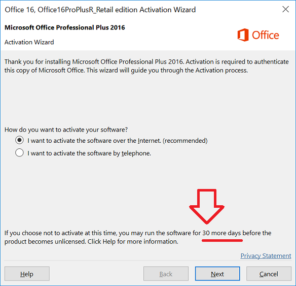Click the underlined '30 more days' text
The height and width of the screenshot is (286, 296).
(221, 233)
